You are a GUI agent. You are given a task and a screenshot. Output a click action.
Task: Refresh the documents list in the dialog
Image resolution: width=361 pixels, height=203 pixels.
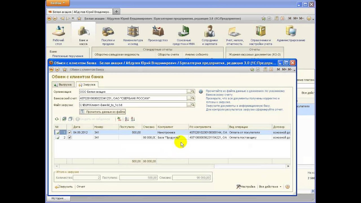click(57, 119)
